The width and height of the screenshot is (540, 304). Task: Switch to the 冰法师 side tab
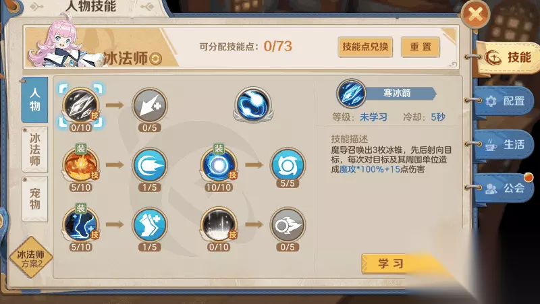tap(34, 149)
